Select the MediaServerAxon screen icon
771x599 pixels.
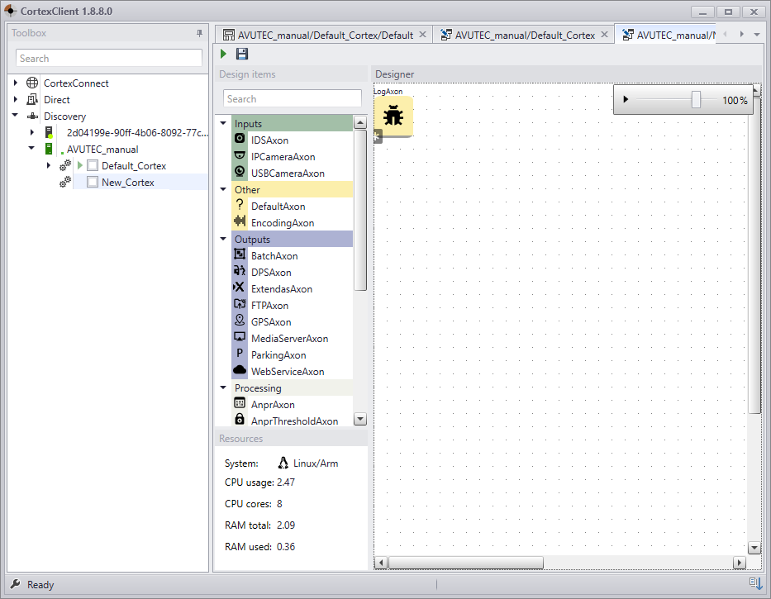point(240,337)
